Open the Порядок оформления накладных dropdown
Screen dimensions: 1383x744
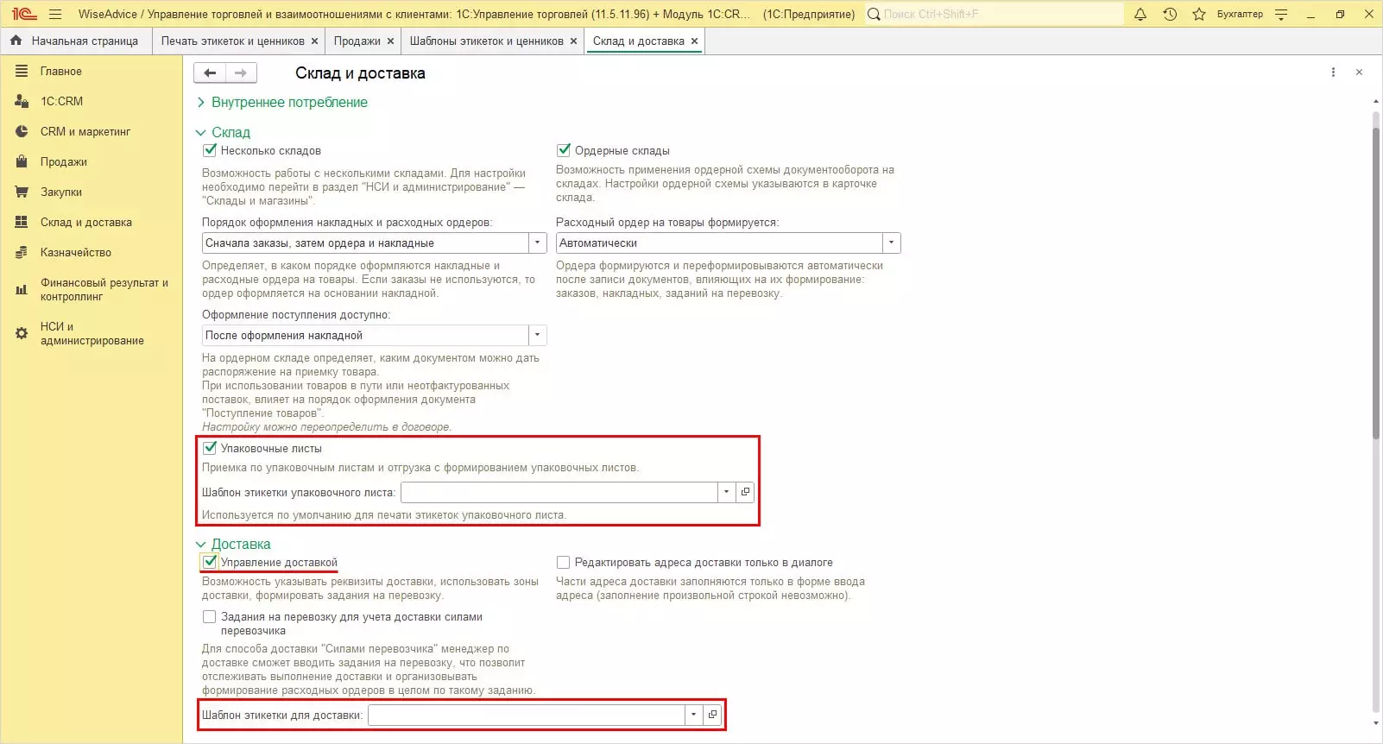[x=538, y=243]
